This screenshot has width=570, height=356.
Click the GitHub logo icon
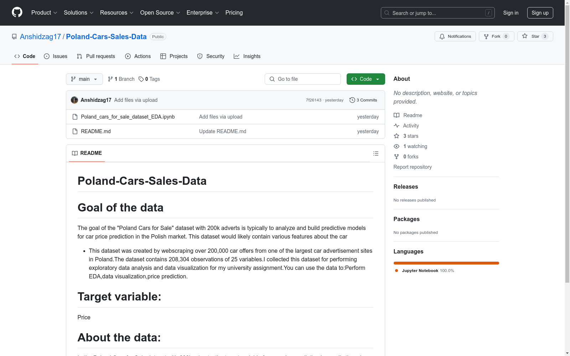tap(17, 12)
